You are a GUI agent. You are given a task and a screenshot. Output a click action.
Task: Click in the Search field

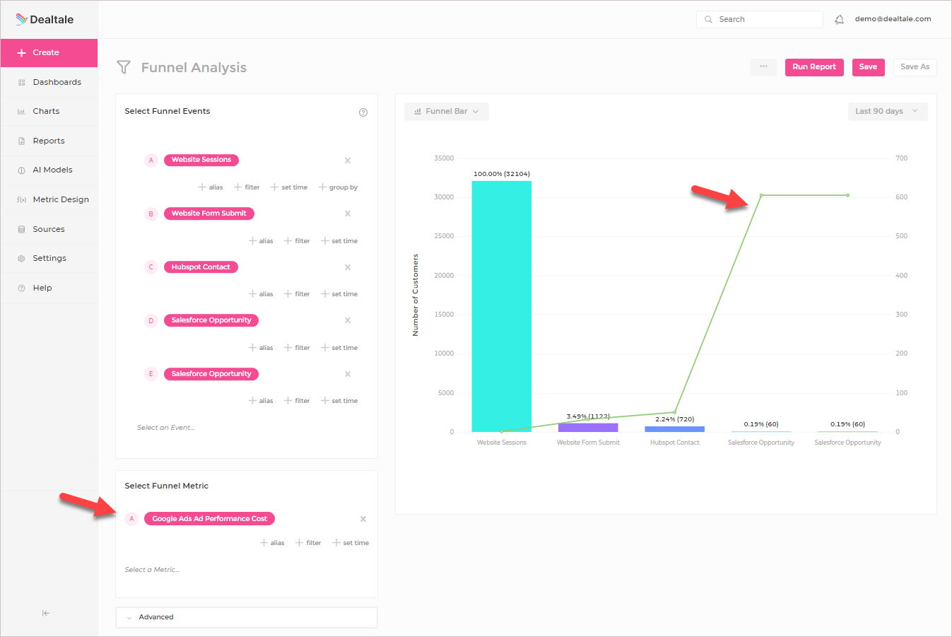click(760, 20)
